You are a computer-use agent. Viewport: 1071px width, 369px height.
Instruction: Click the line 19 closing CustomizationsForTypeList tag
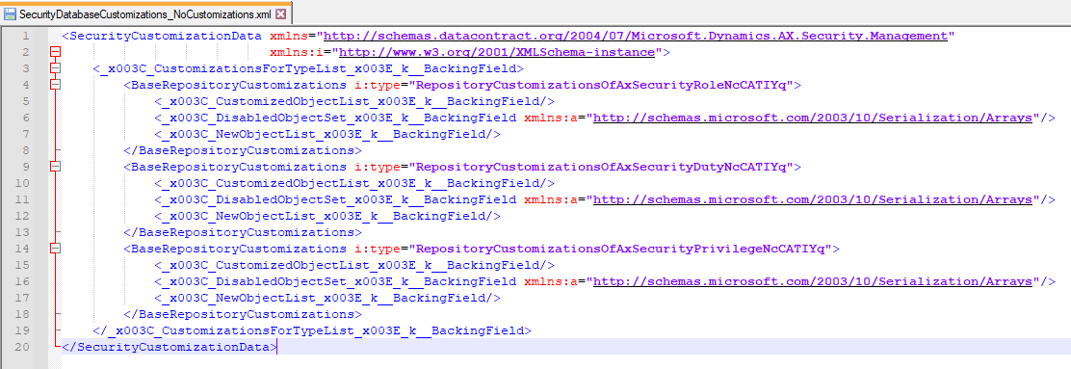pos(311,330)
